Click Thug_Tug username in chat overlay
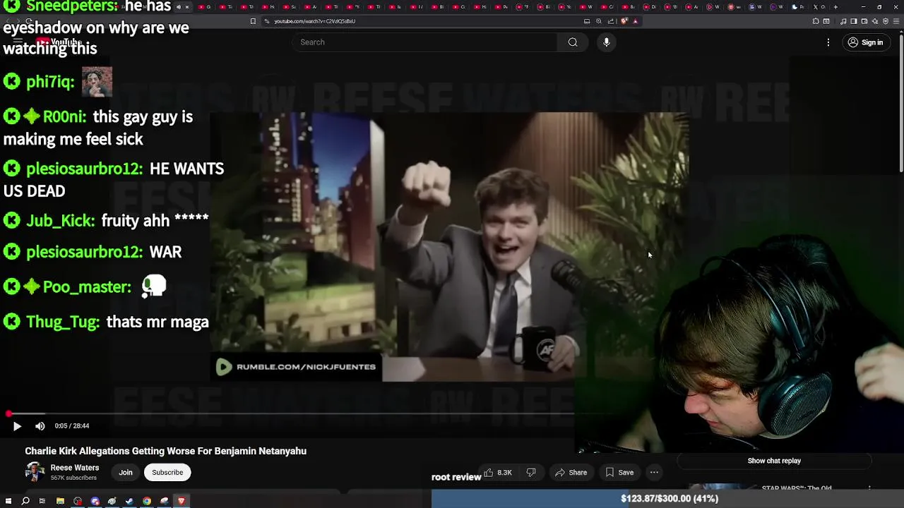904x508 pixels. click(x=62, y=322)
